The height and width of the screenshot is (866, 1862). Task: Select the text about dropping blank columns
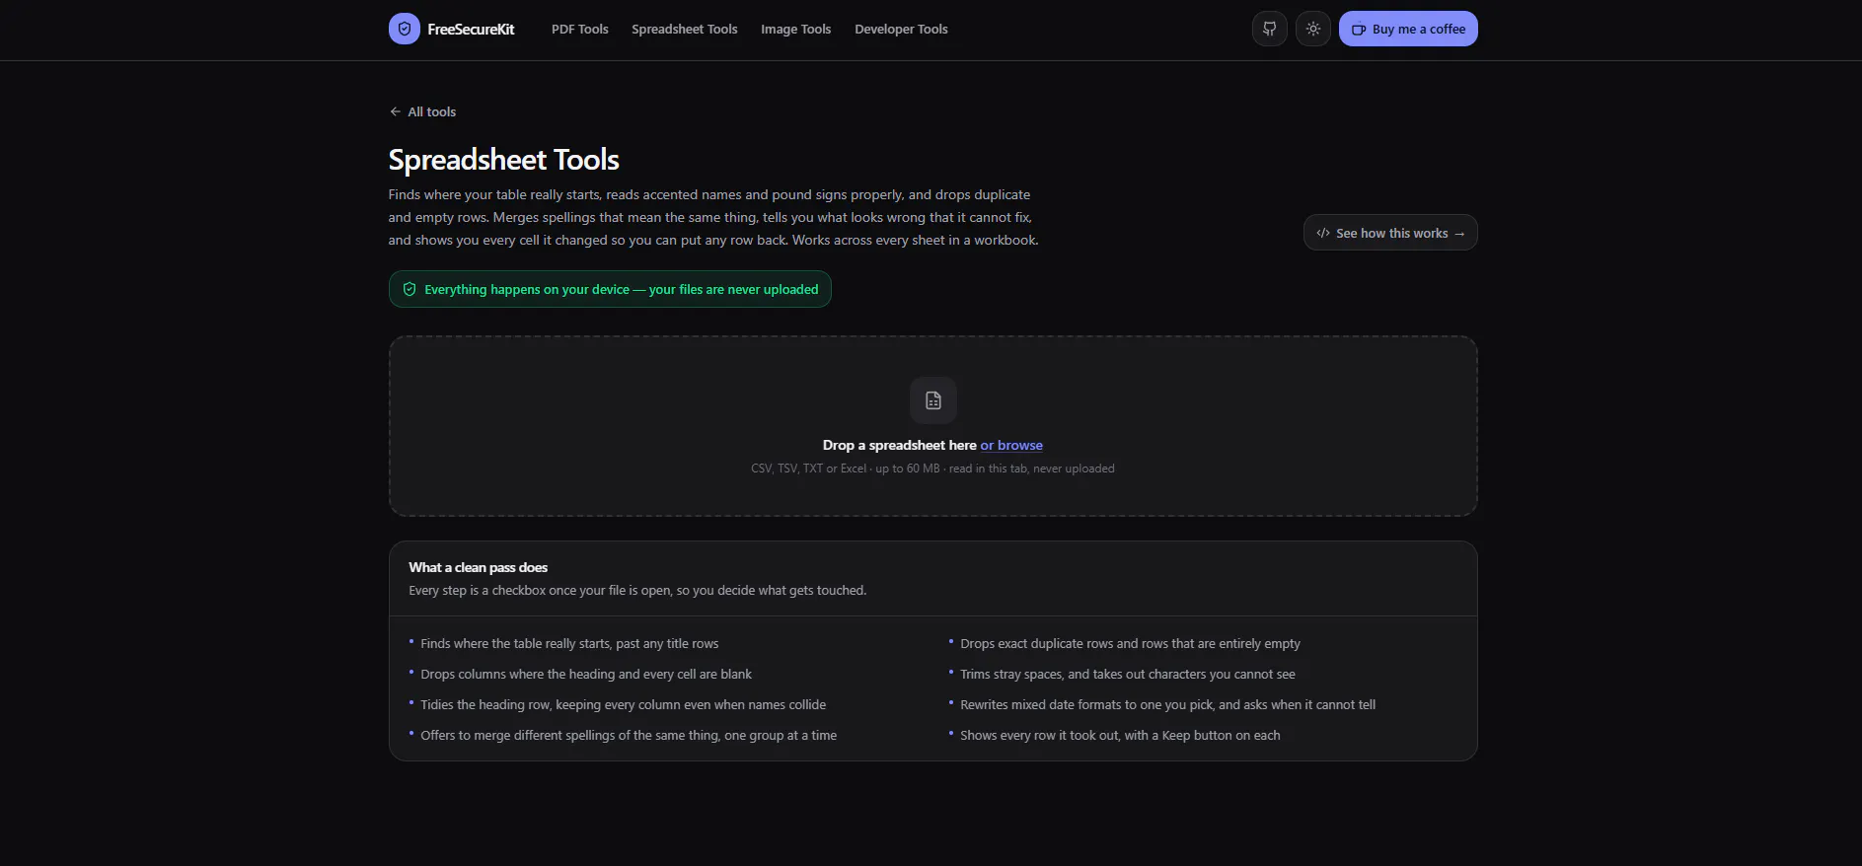(x=586, y=674)
